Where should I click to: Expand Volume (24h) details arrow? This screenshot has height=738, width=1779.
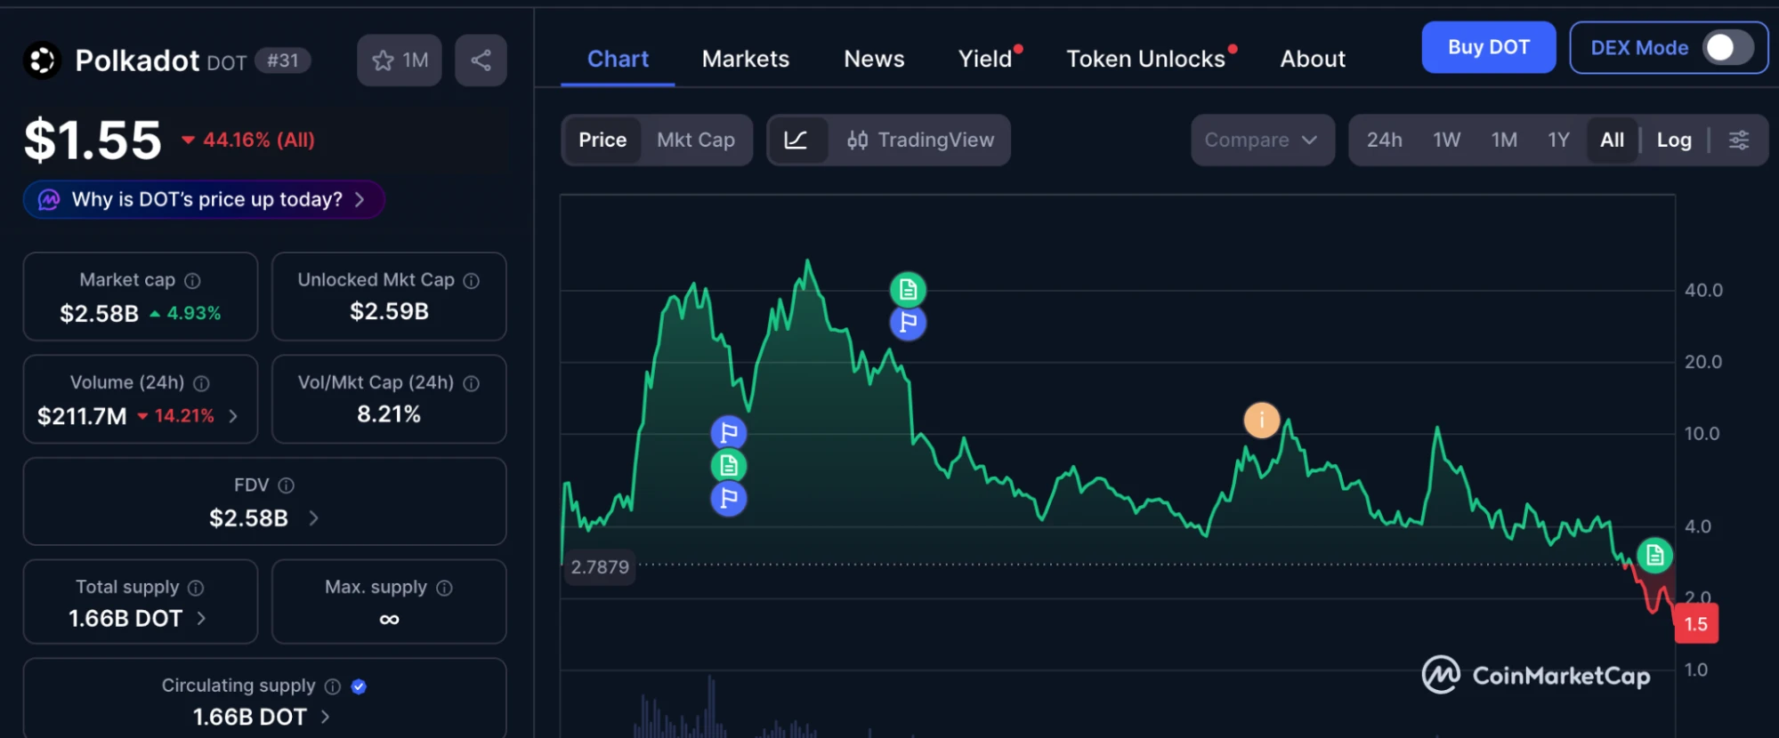(233, 415)
